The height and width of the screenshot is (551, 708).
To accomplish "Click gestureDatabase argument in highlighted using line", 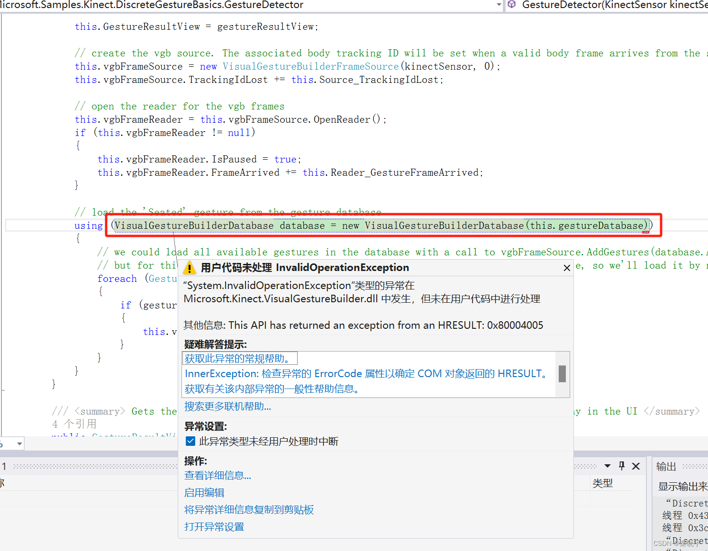I will (601, 226).
